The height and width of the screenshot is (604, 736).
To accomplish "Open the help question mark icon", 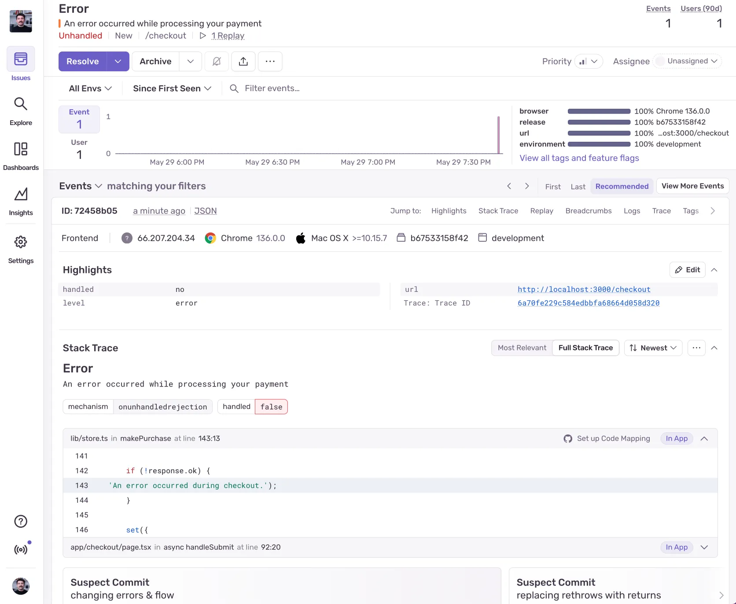I will [x=21, y=521].
